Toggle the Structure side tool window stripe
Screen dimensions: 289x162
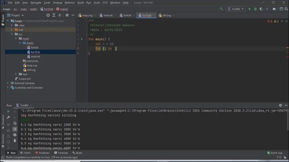pyautogui.click(x=3, y=122)
